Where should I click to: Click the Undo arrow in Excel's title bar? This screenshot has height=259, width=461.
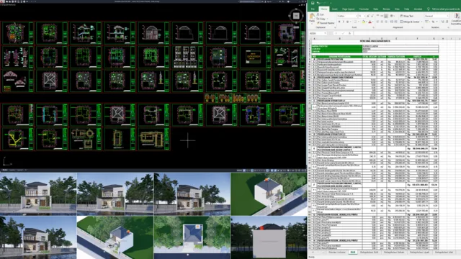coord(318,3)
